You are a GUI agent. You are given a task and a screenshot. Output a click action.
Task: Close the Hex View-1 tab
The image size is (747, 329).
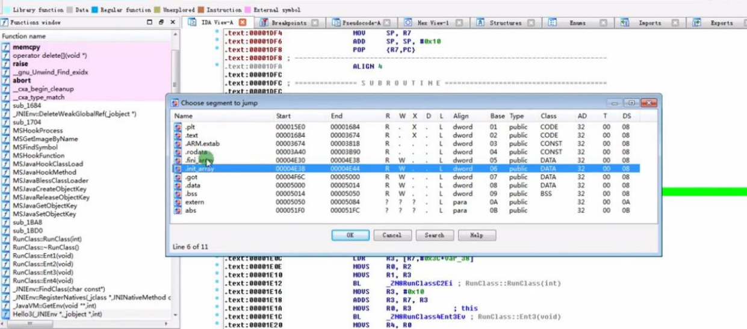coord(459,23)
